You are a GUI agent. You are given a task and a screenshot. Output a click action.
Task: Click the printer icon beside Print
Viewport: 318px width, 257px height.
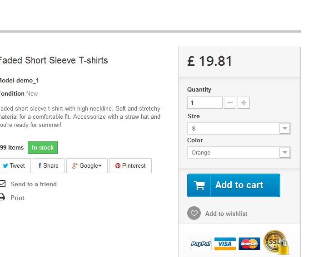coord(2,197)
